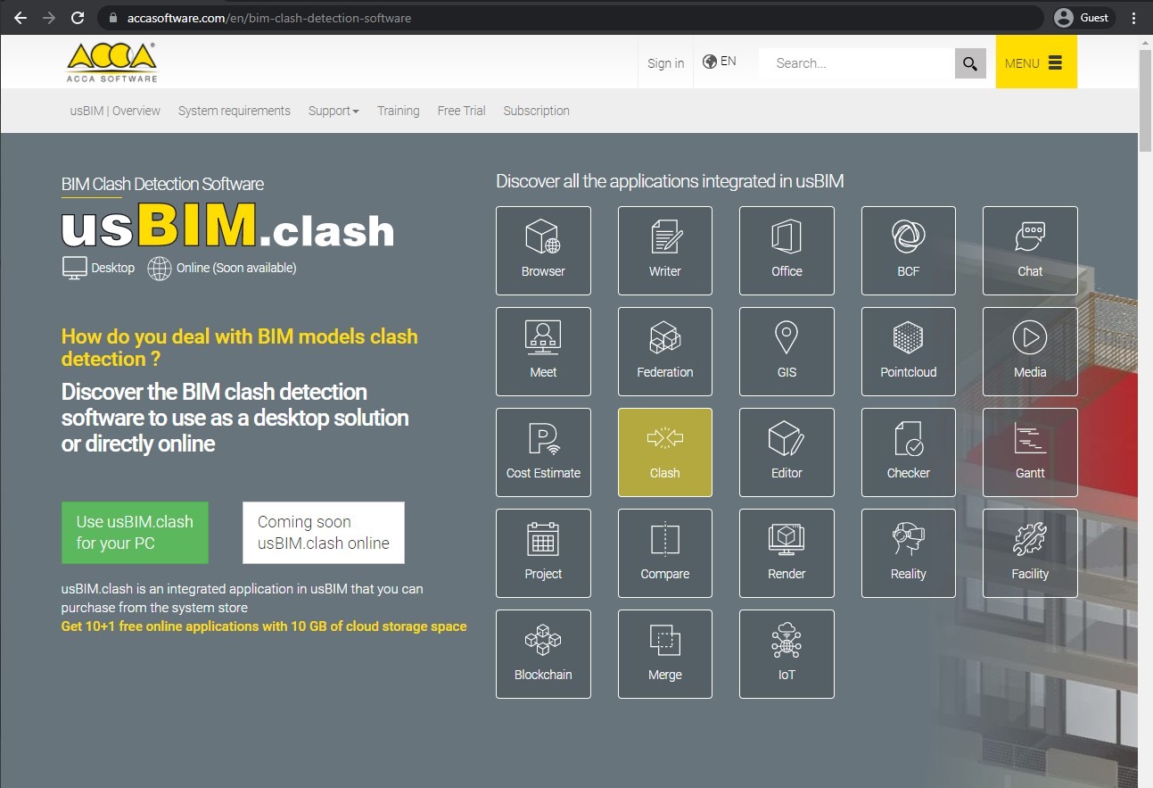
Task: Click the browser address bar URL
Action: pos(269,18)
